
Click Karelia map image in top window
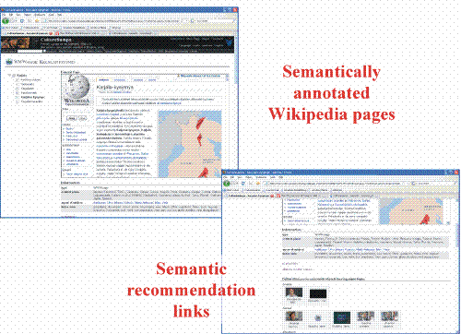click(x=190, y=144)
